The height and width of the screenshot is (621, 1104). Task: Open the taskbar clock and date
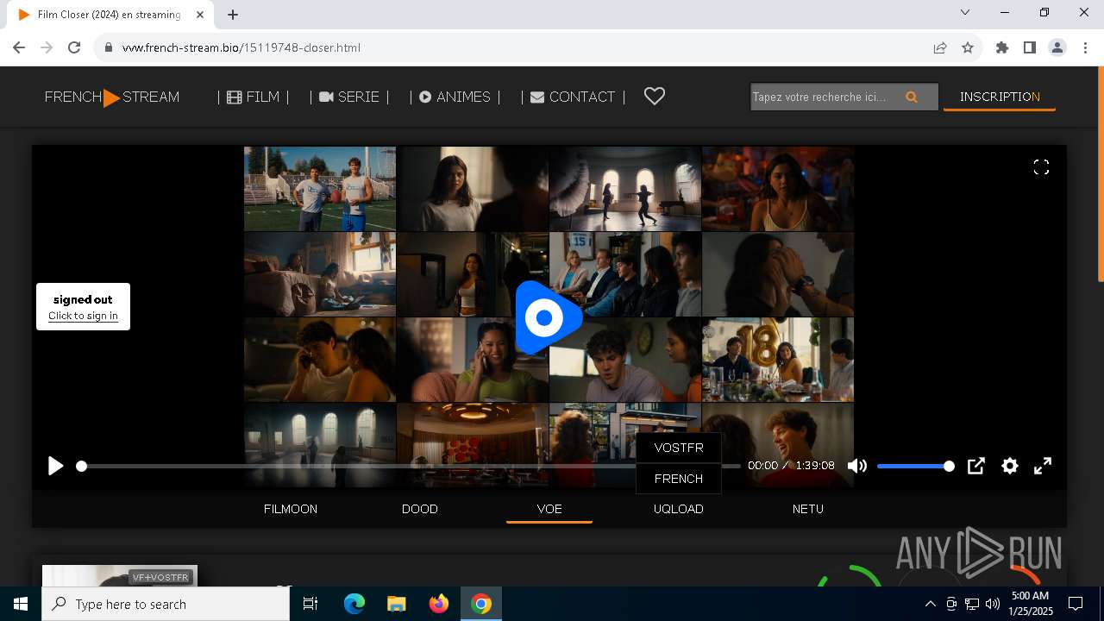1031,604
